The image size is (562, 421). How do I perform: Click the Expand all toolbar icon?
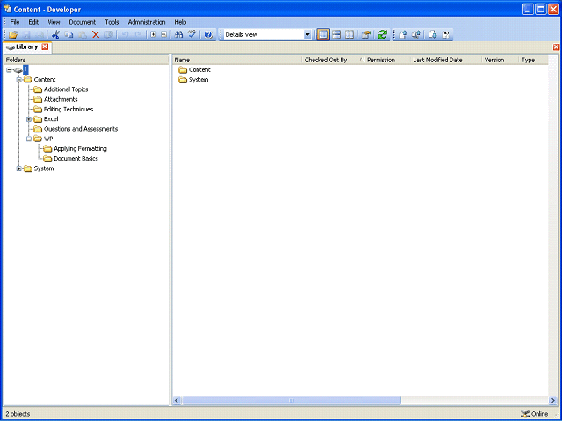click(x=154, y=35)
